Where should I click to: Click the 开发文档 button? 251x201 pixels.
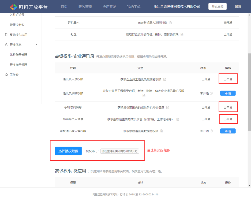pyautogui.click(x=217, y=6)
